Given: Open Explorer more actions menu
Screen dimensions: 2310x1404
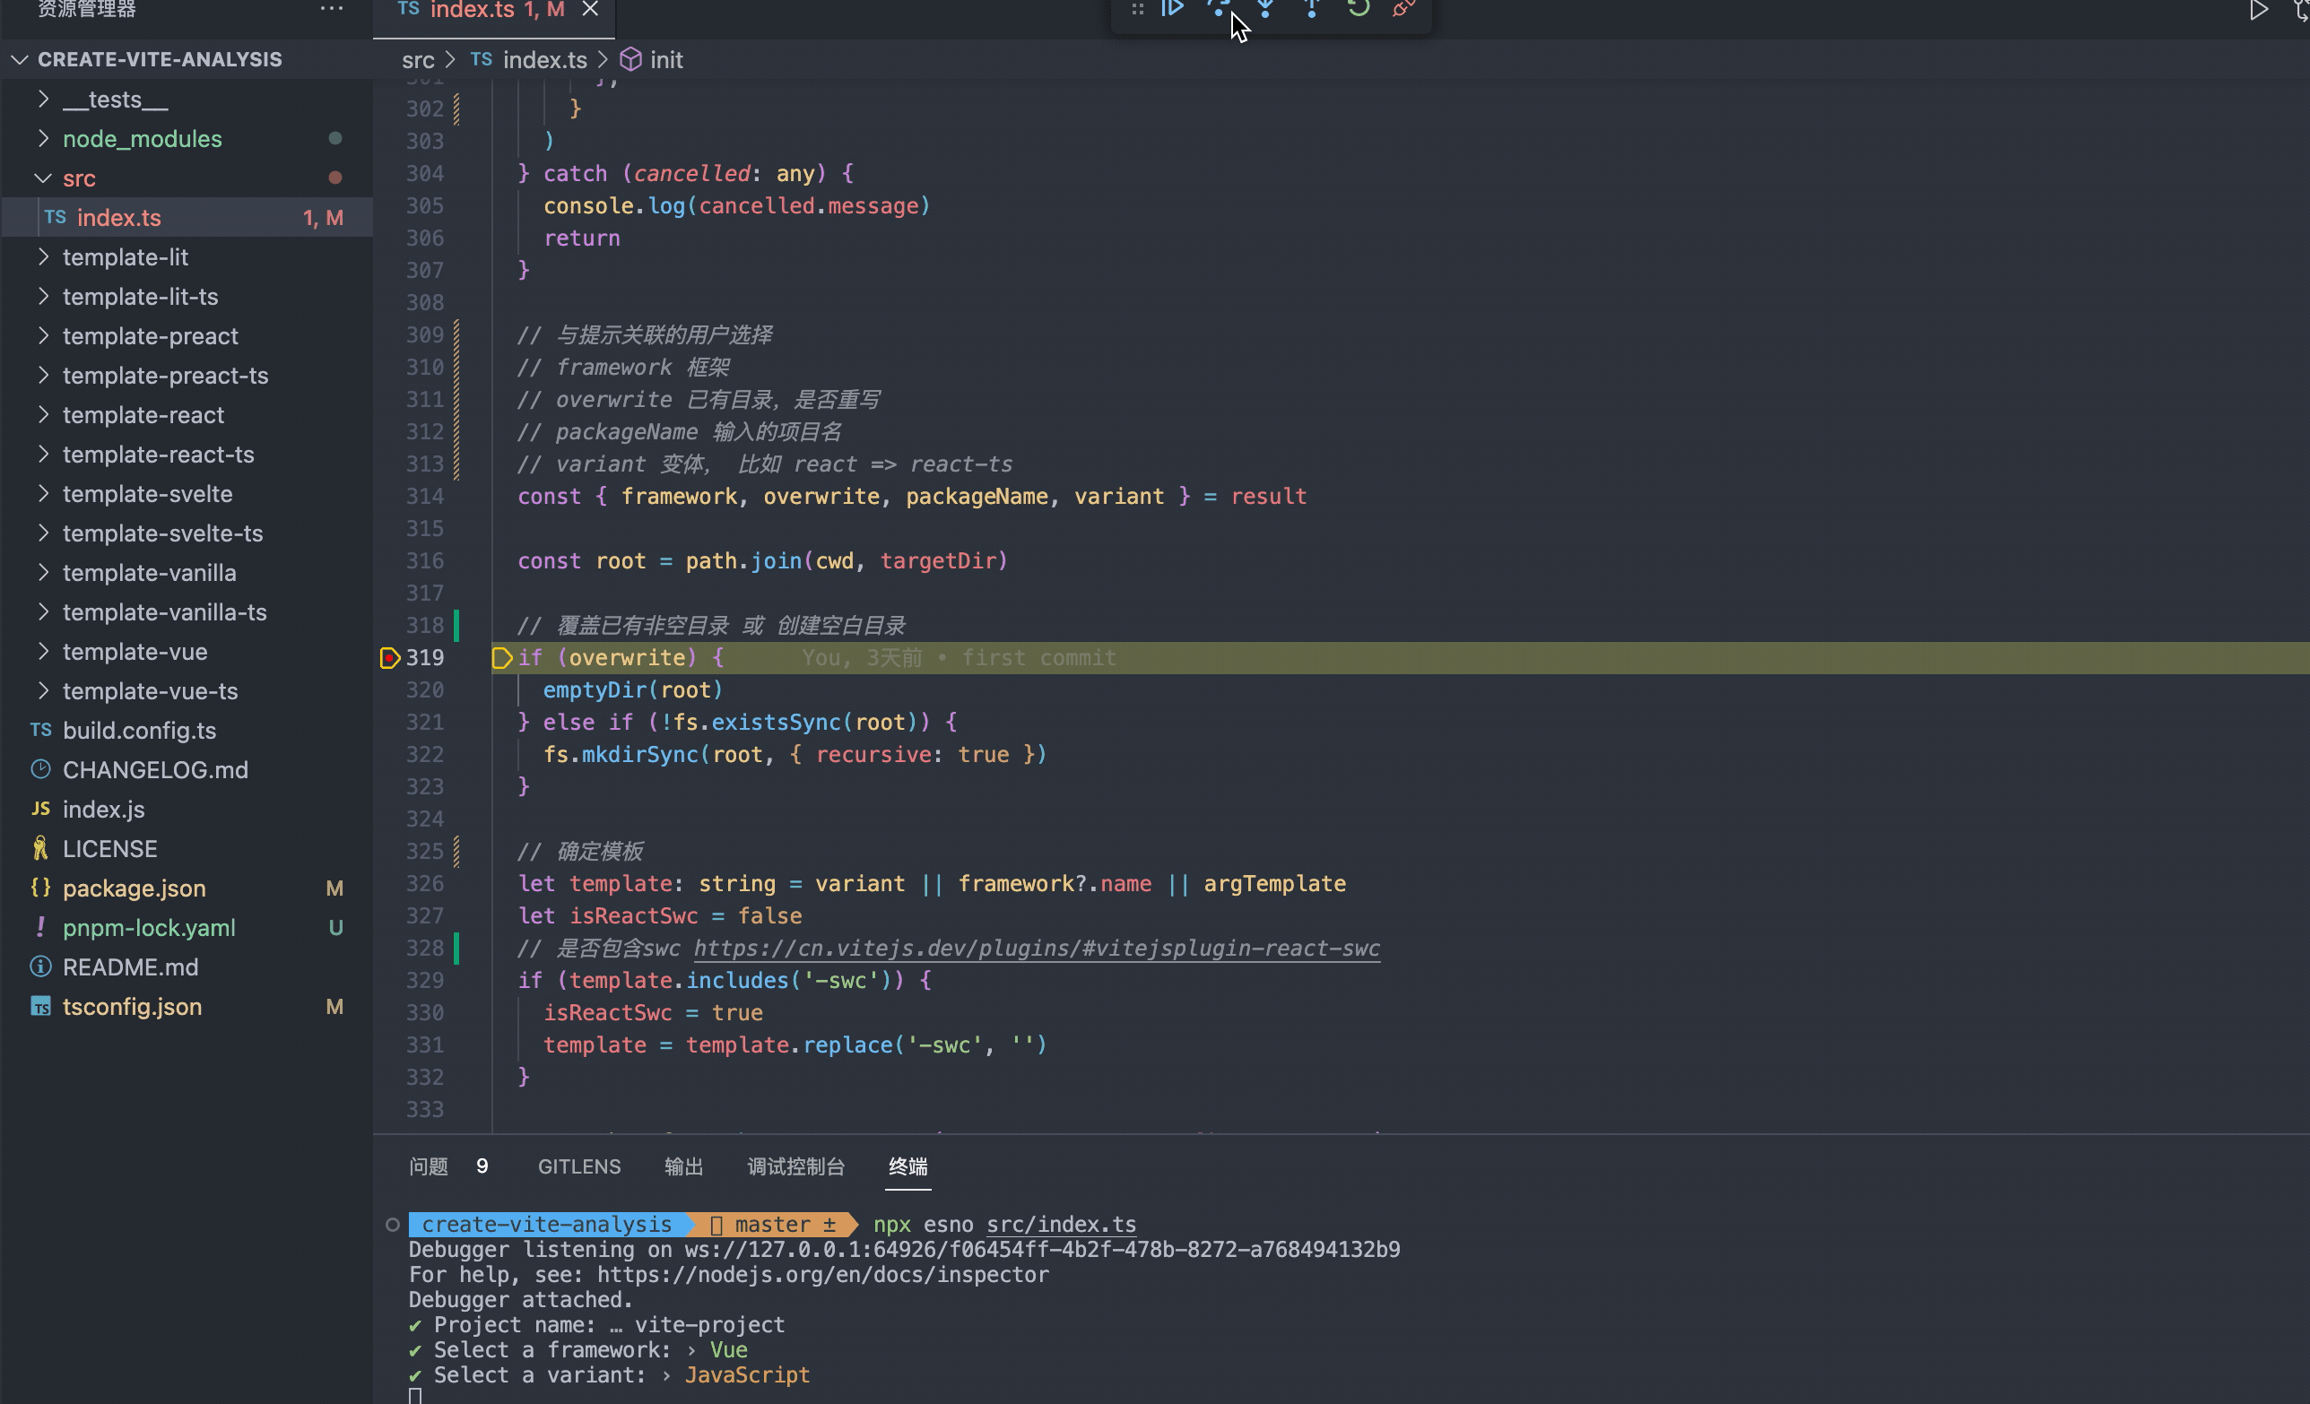Looking at the screenshot, I should pyautogui.click(x=332, y=8).
